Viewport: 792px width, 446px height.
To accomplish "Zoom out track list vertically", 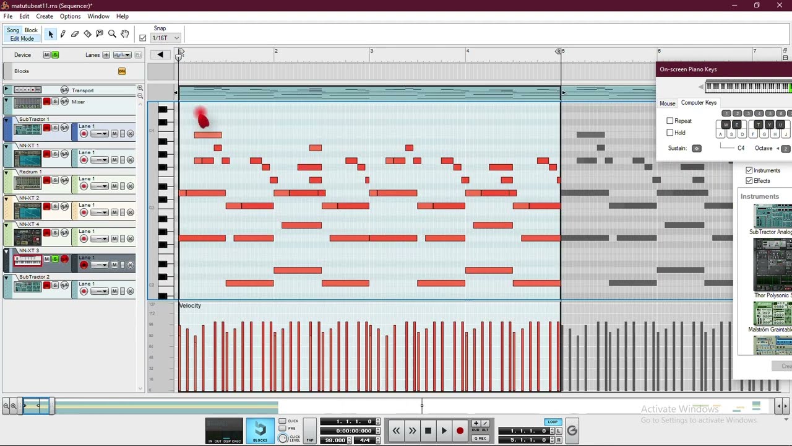I will [x=140, y=96].
